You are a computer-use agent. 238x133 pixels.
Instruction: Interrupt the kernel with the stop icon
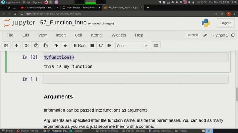point(92,45)
